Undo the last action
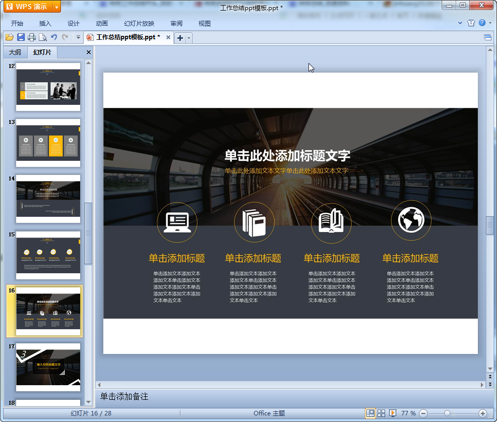Screen dimensions: 497x422 [x=54, y=37]
